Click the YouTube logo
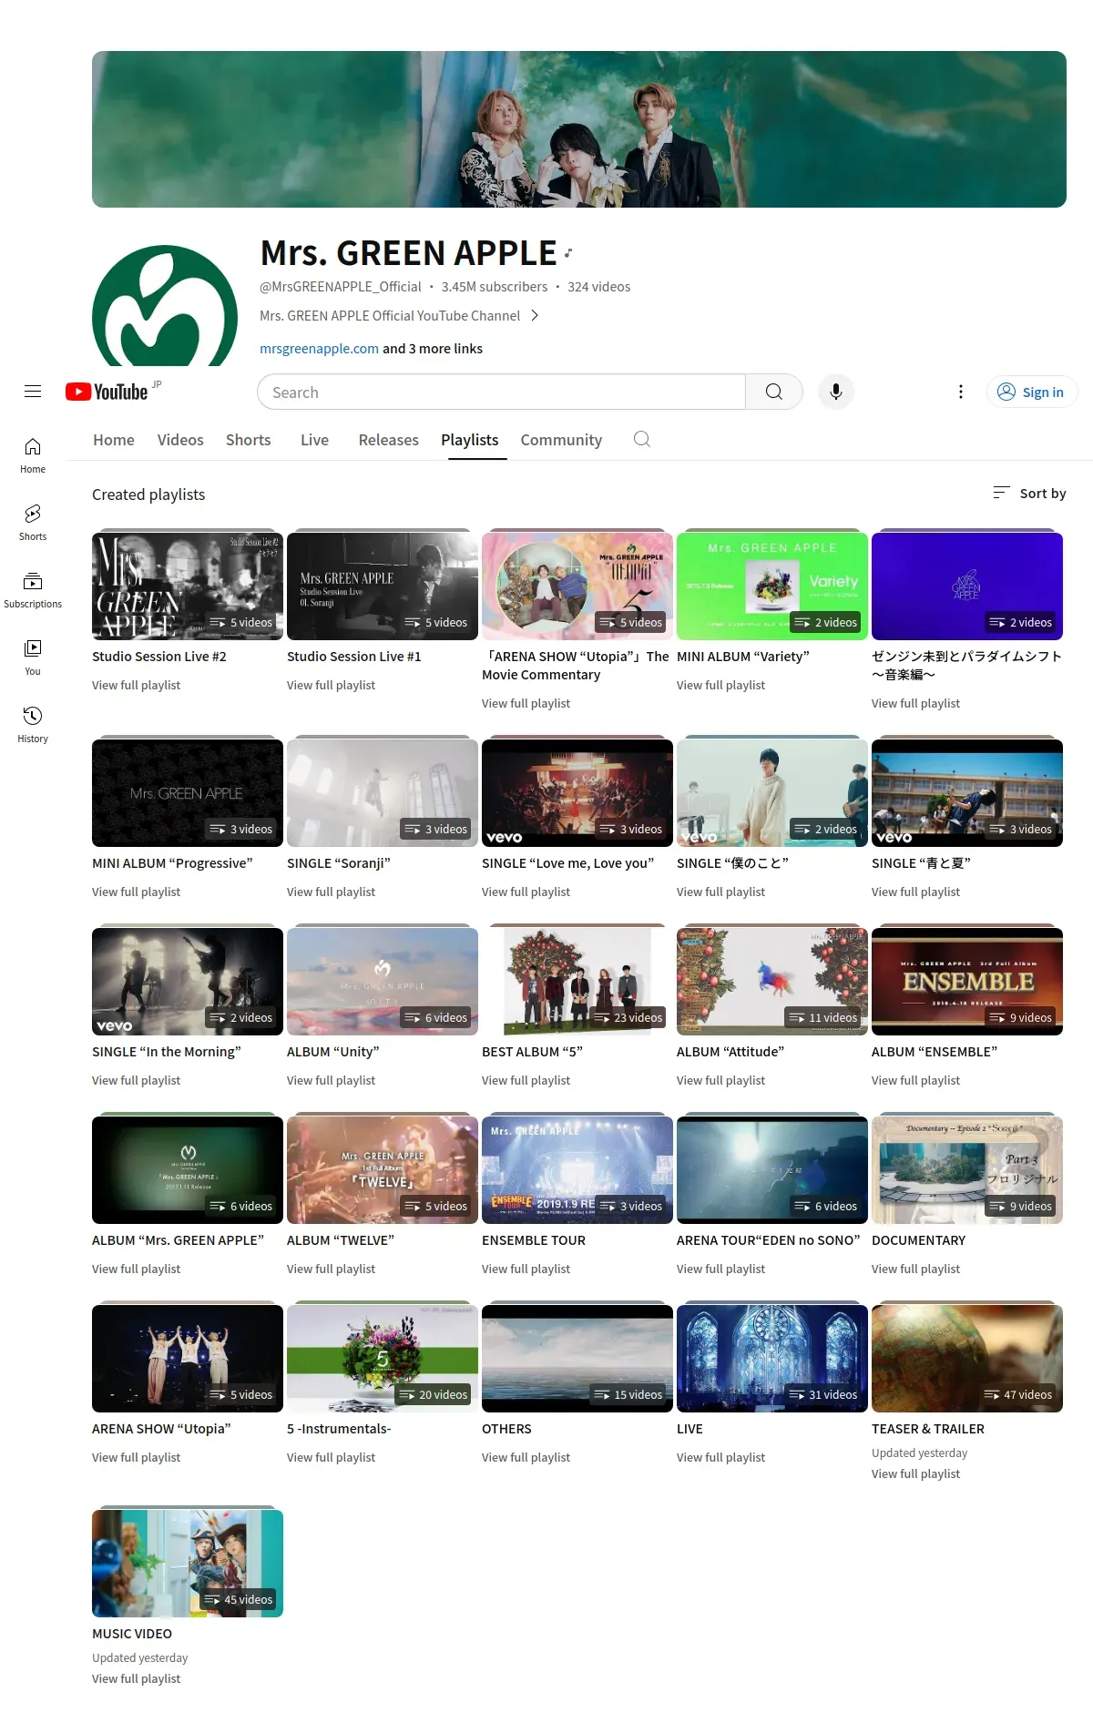Viewport: 1093px width, 1723px height. click(x=107, y=392)
